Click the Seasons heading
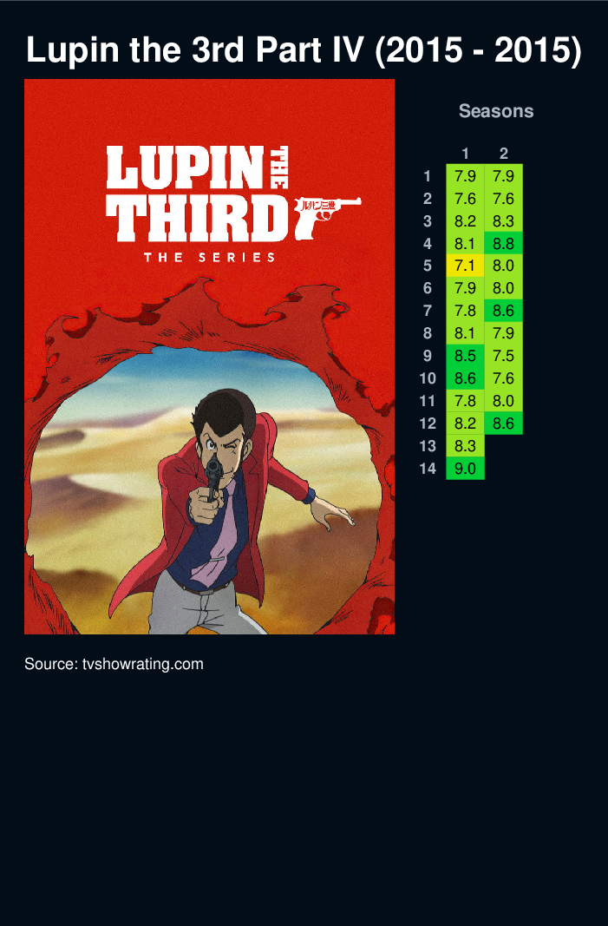 tap(496, 111)
